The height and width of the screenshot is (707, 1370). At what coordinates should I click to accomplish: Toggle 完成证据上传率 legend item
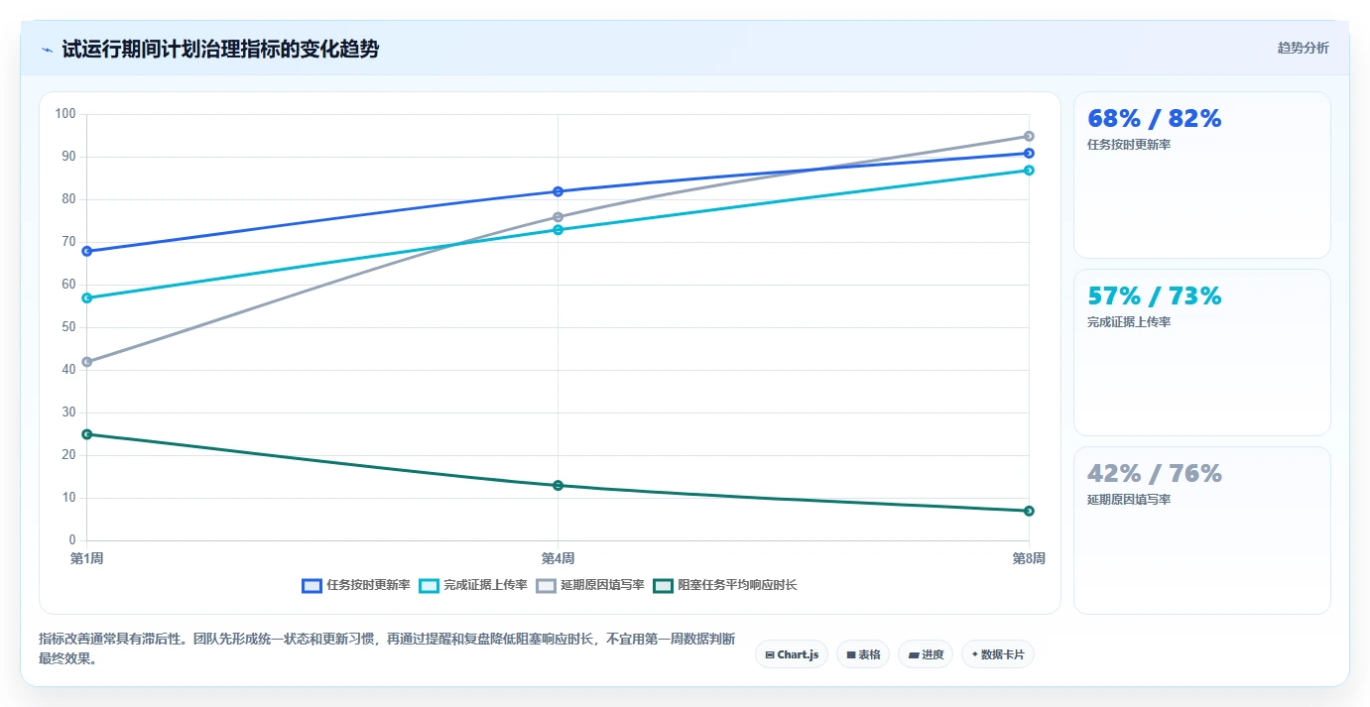[x=473, y=585]
